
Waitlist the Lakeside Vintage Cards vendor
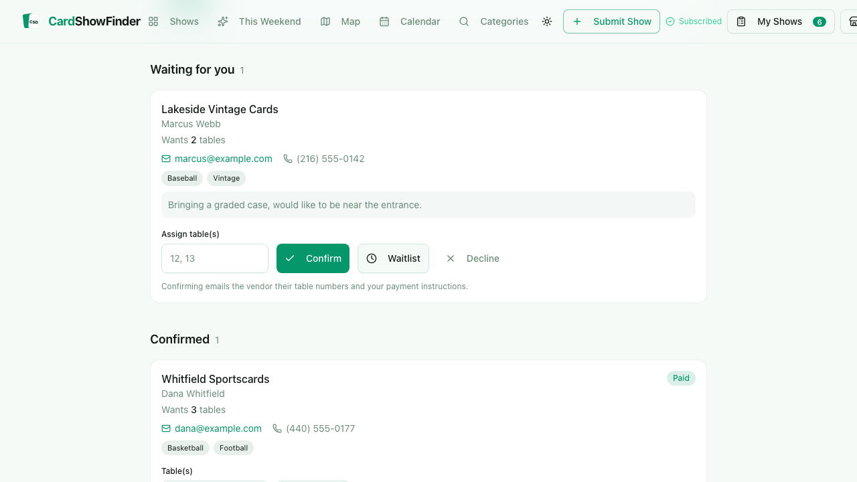coord(393,258)
